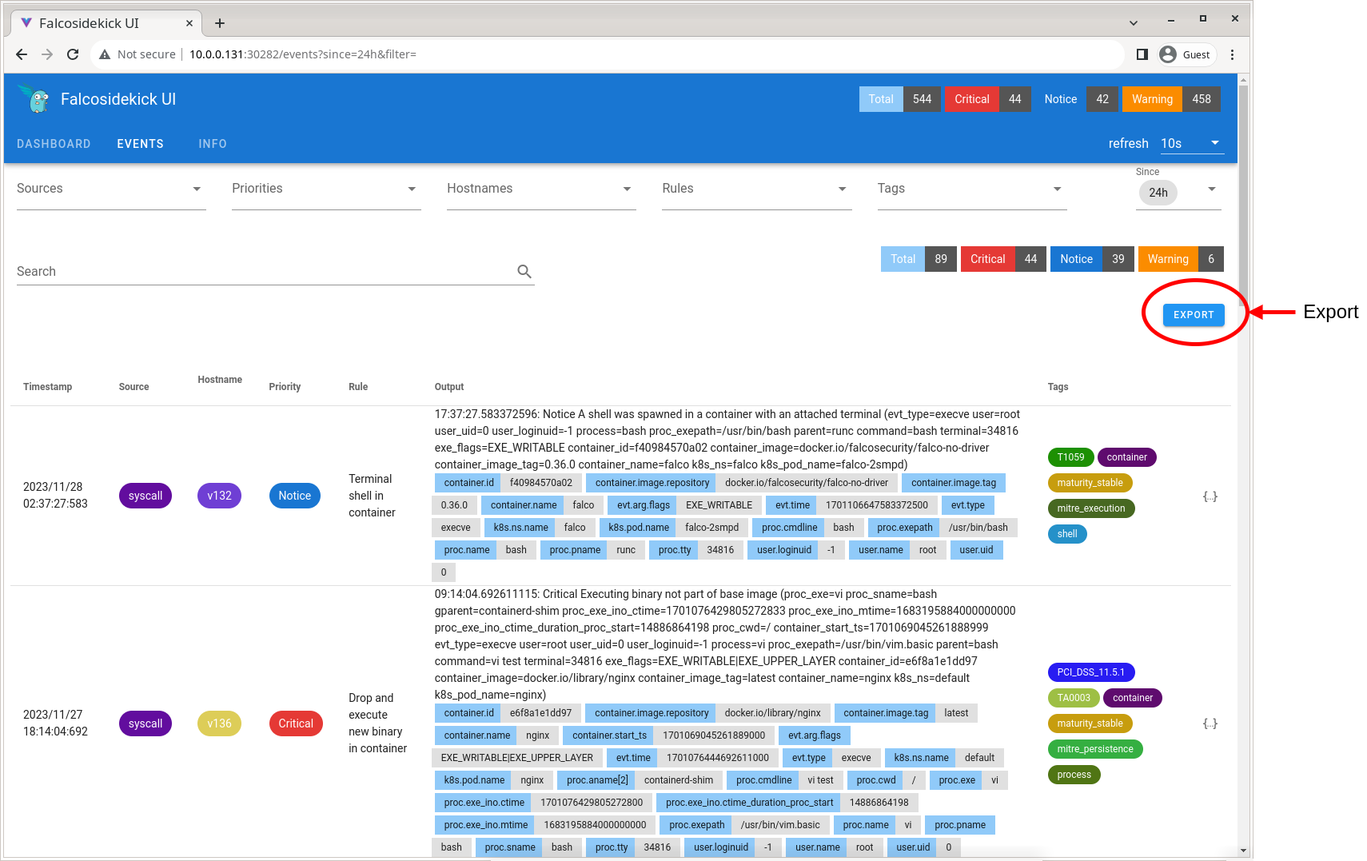Go back in browser history
Screen dimensions: 1367x861
(22, 54)
